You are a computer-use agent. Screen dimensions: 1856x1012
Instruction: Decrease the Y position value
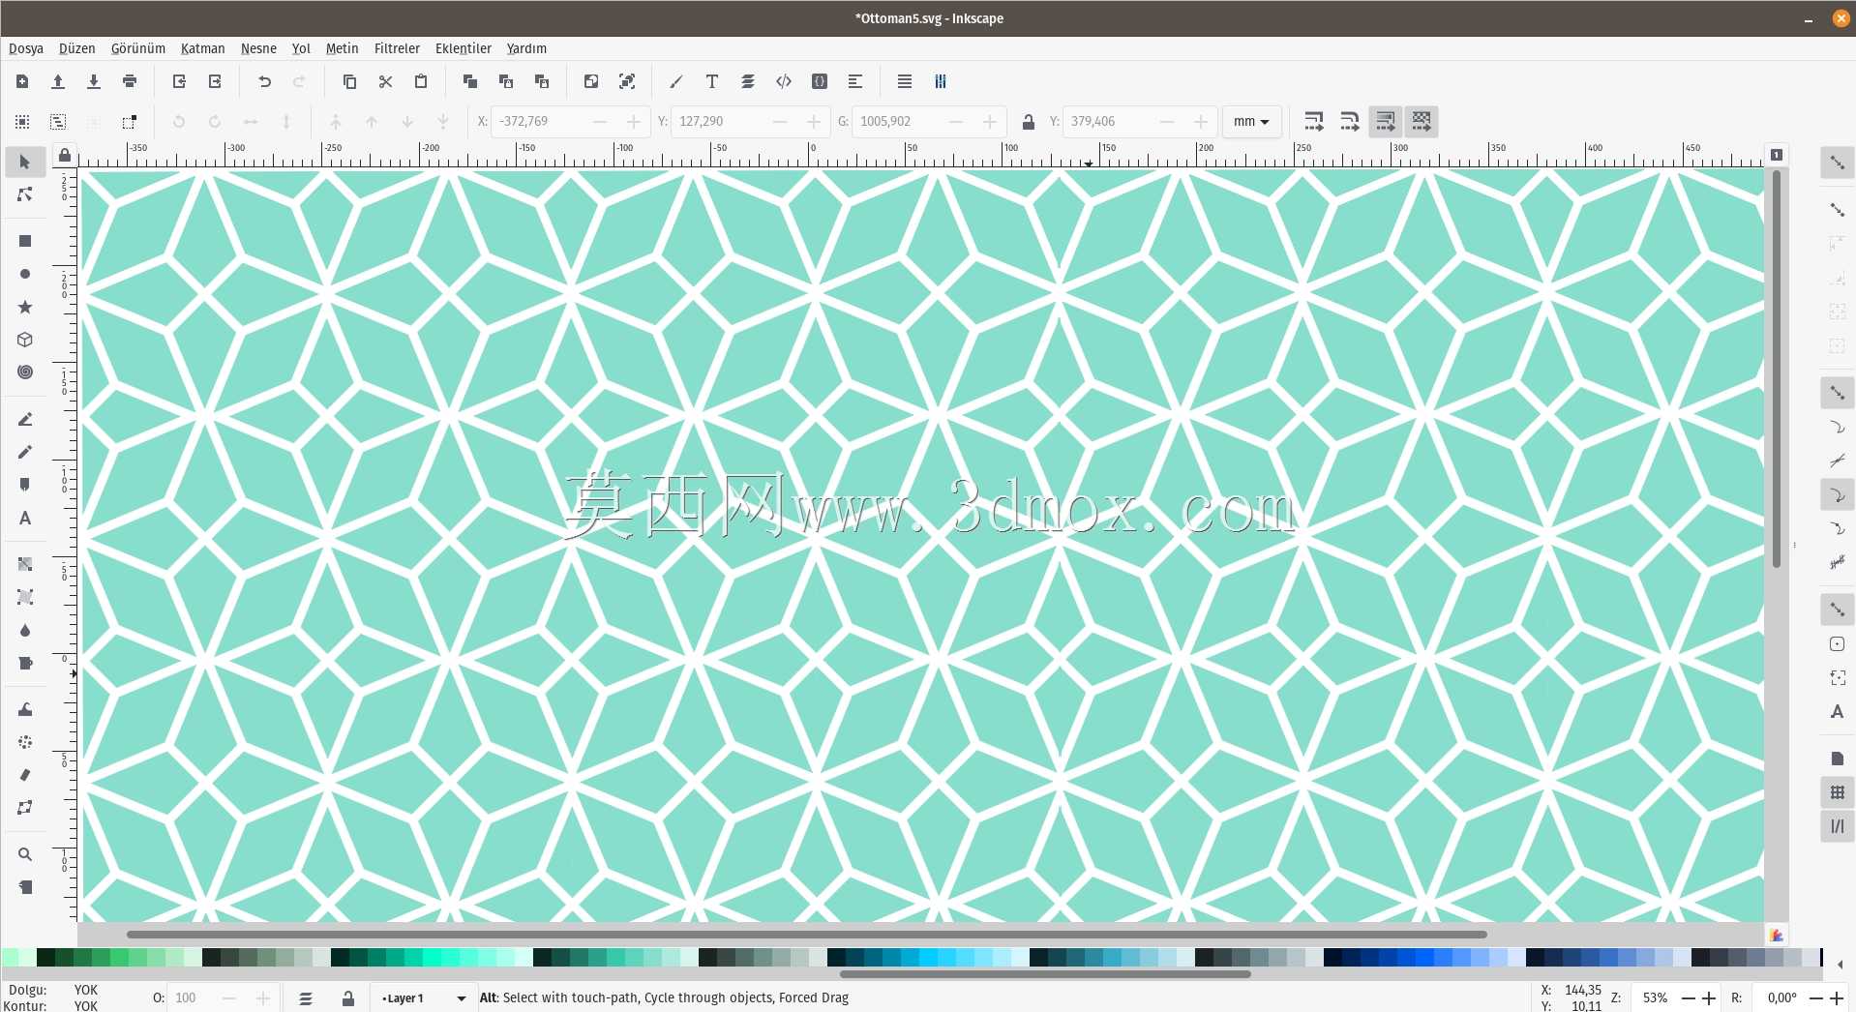[x=780, y=122]
